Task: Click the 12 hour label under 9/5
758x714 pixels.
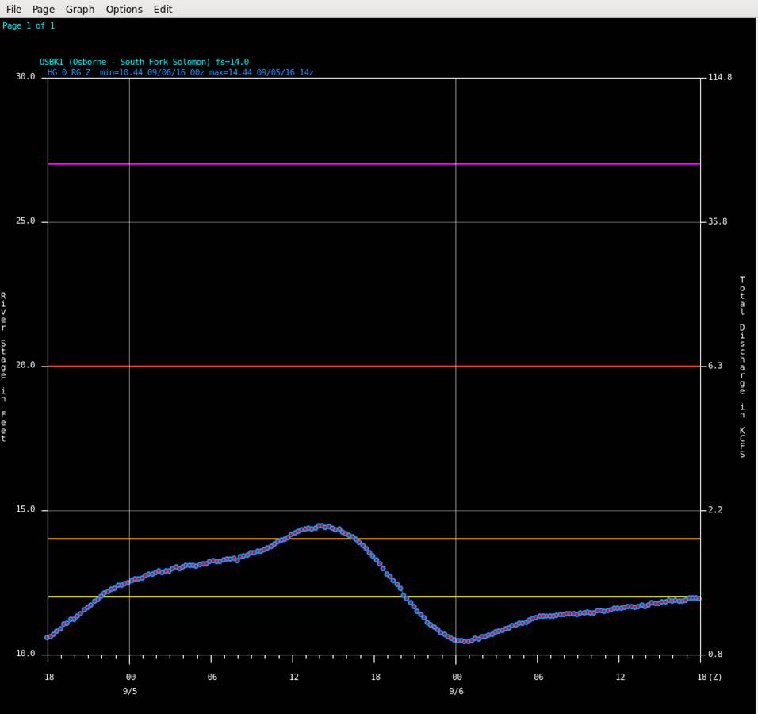Action: [x=294, y=677]
